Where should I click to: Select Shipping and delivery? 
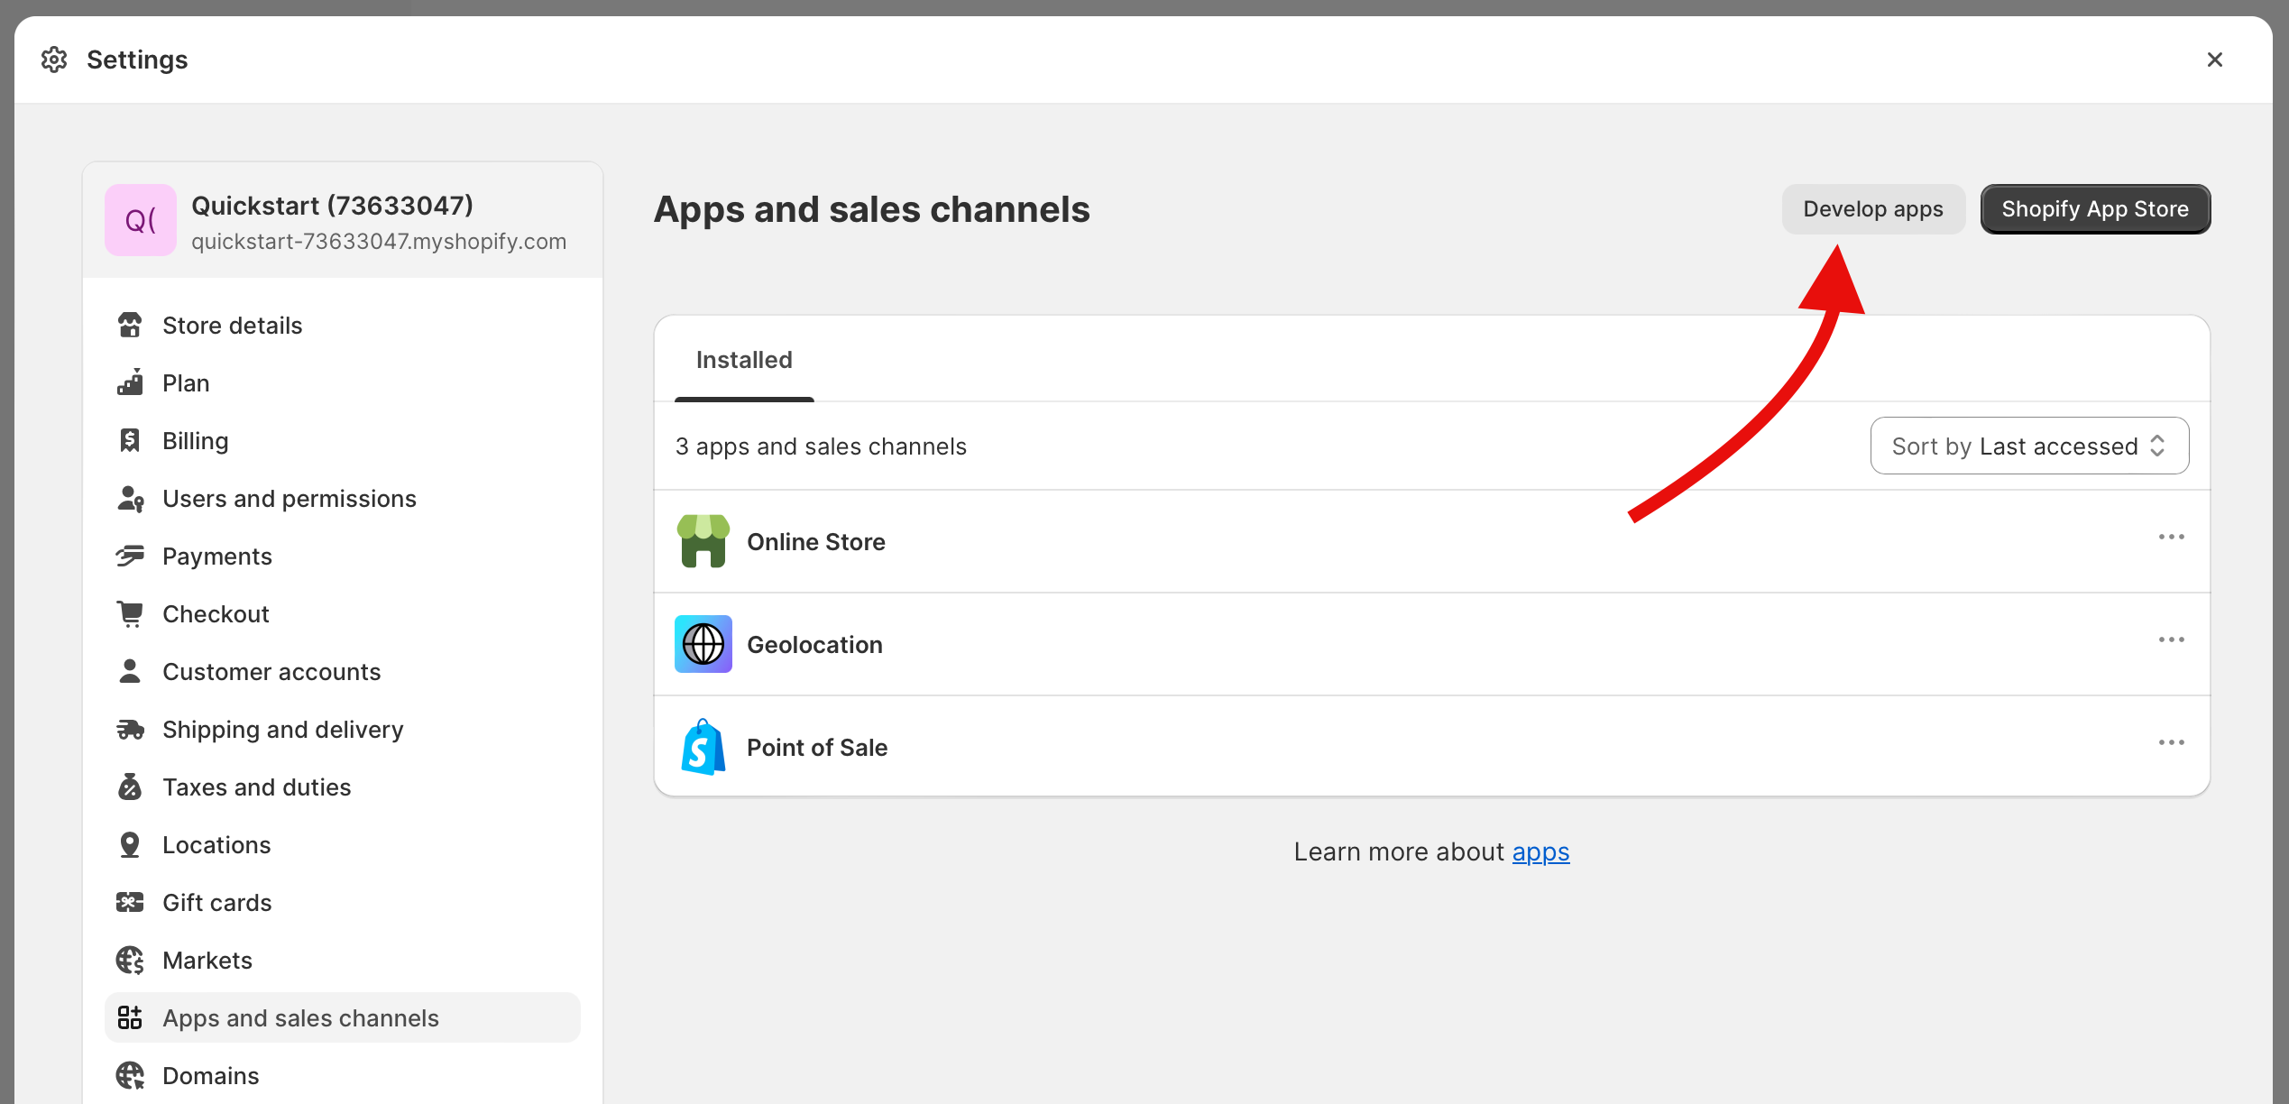point(343,730)
